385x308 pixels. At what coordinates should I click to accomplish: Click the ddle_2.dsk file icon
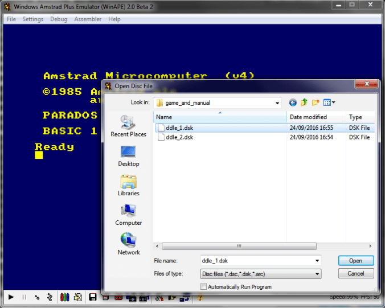point(161,137)
